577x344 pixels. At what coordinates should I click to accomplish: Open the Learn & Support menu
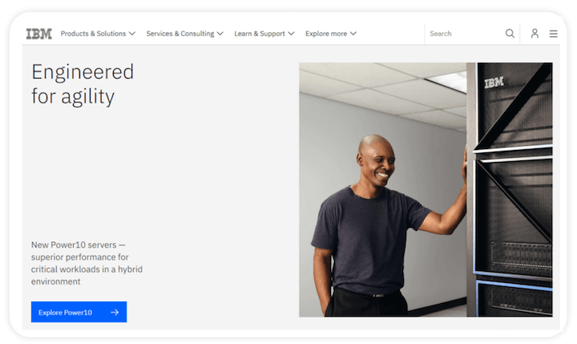tap(264, 34)
